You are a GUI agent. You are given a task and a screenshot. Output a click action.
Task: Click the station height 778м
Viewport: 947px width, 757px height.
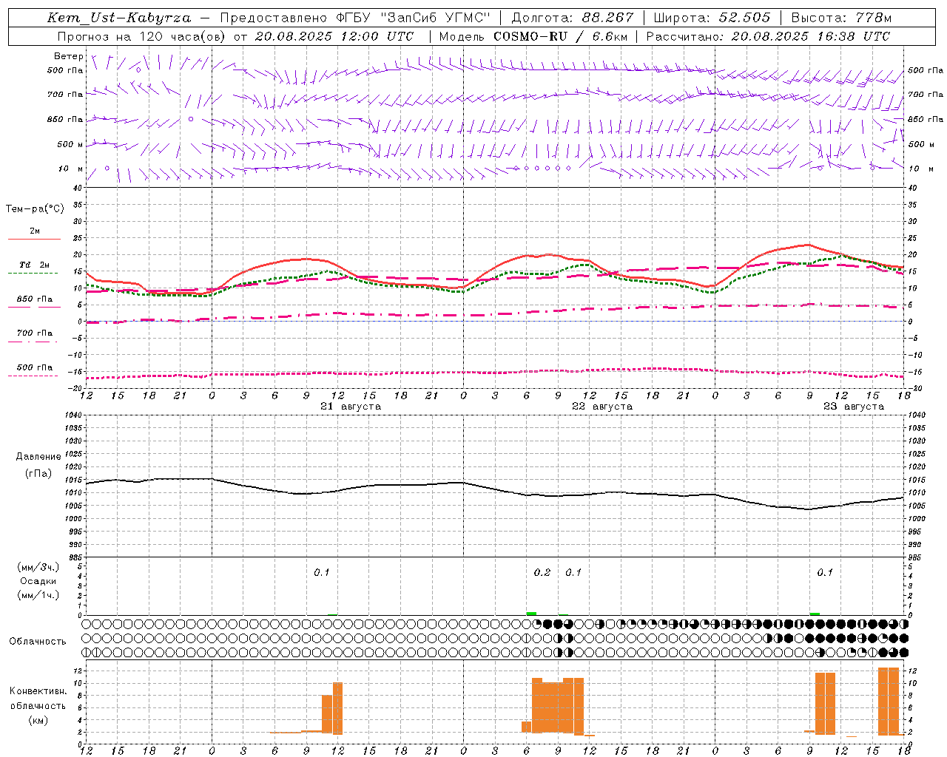(874, 18)
